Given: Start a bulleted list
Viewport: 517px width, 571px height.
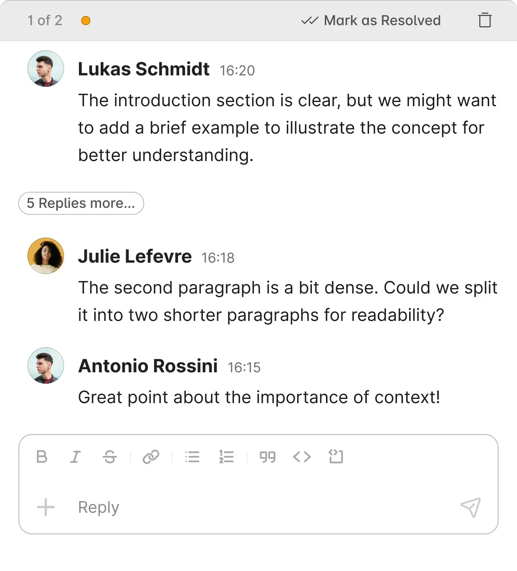Looking at the screenshot, I should [x=192, y=456].
